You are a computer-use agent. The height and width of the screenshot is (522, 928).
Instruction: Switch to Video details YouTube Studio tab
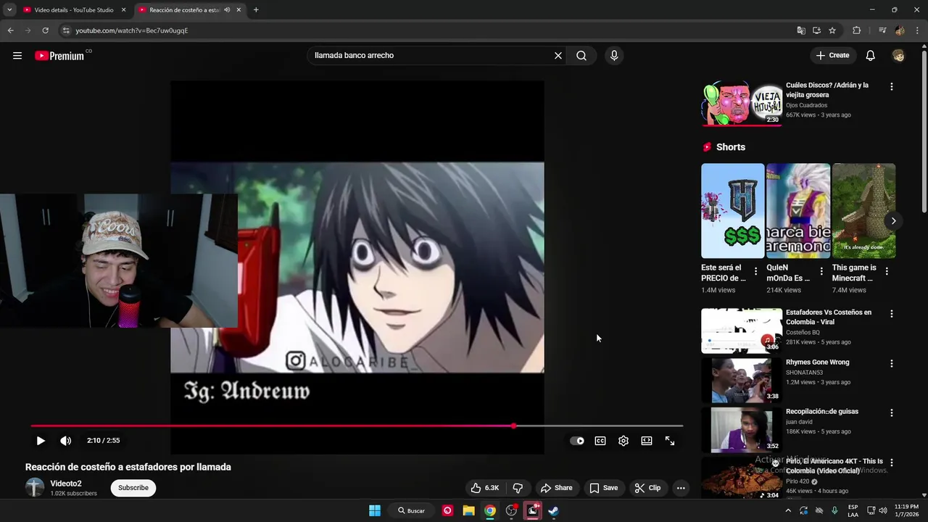point(73,10)
